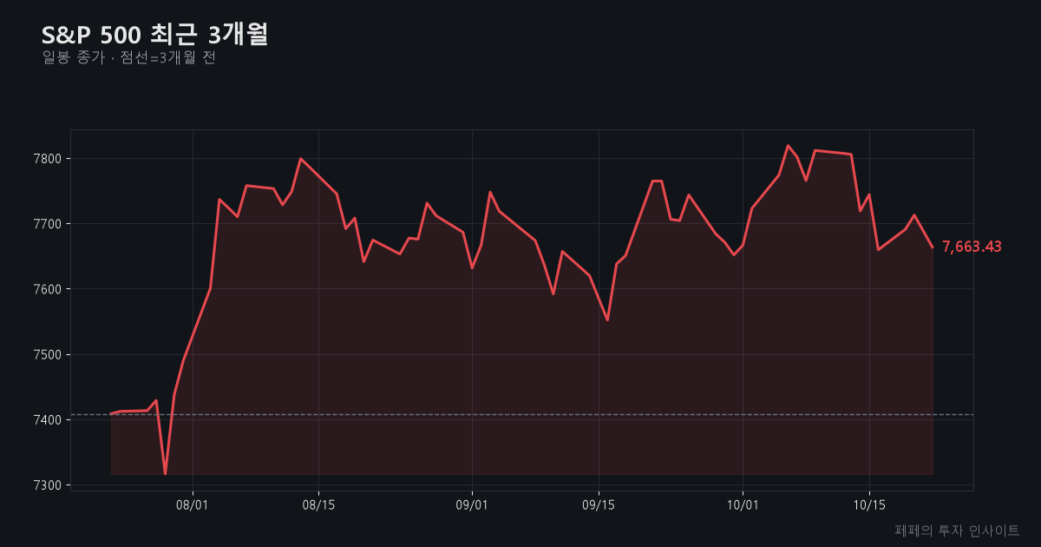This screenshot has height=547, width=1041.
Task: Click the 7800 y-axis label
Action: coord(49,159)
